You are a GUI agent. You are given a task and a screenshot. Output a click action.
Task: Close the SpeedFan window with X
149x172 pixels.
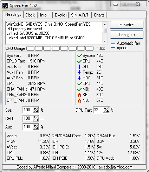(138, 4)
